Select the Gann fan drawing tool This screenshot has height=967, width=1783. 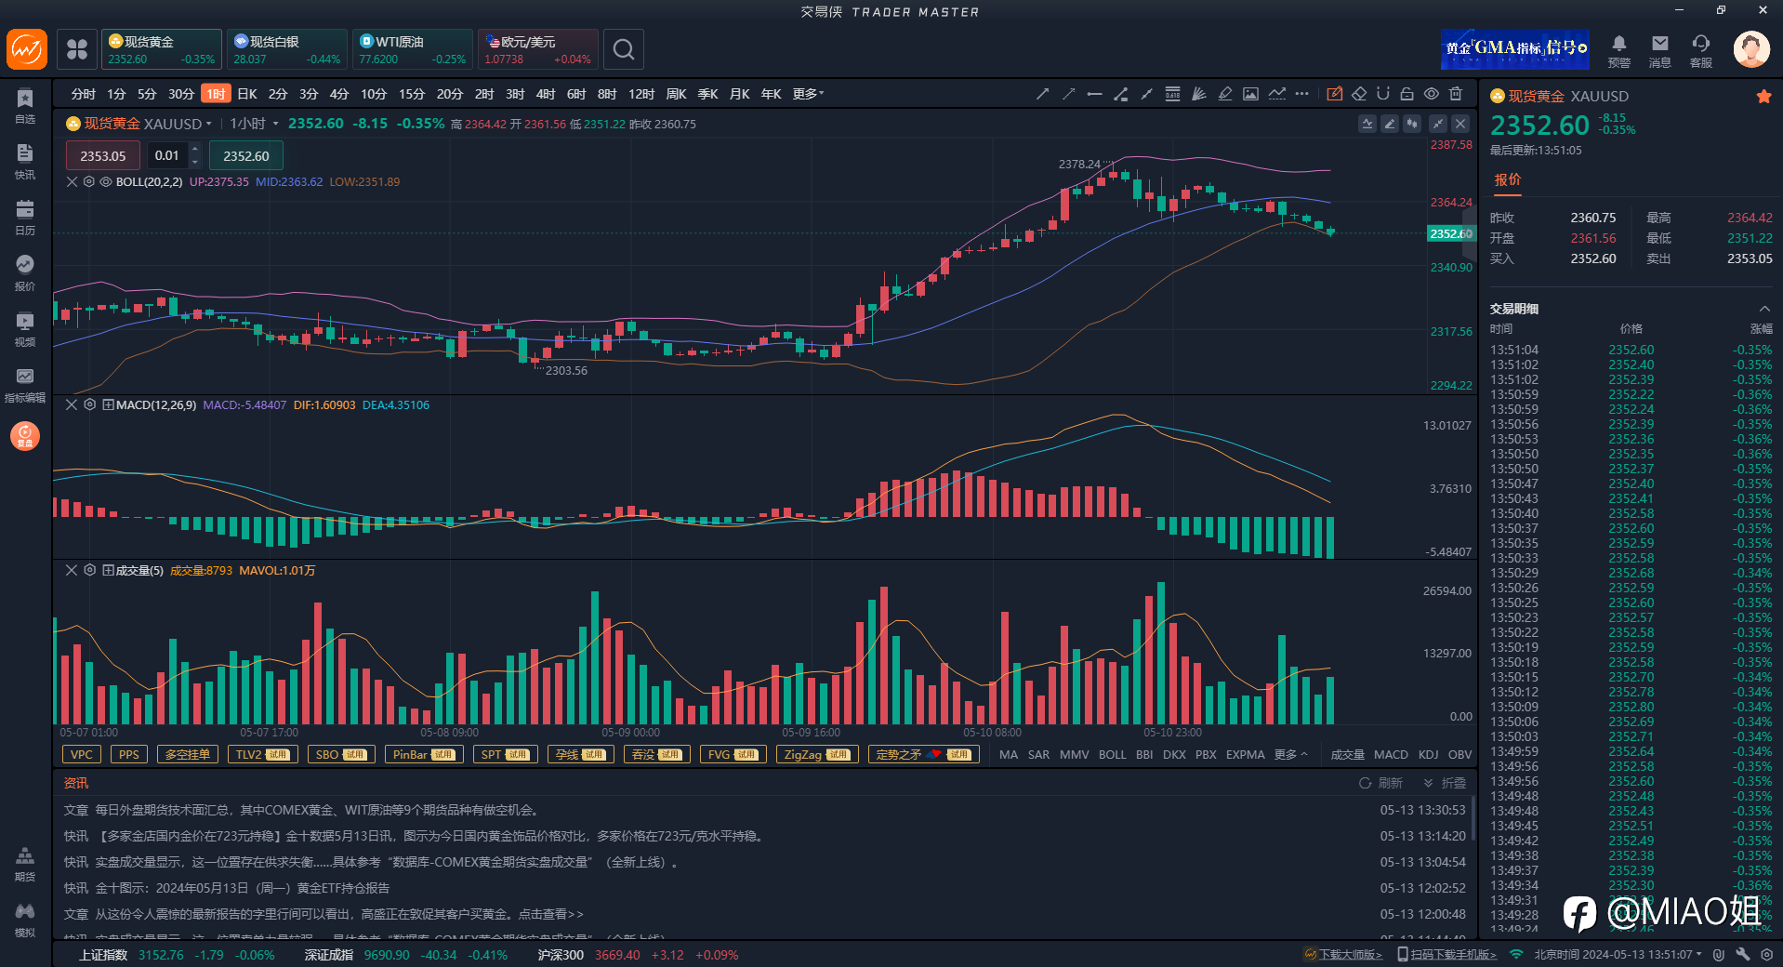(1198, 94)
